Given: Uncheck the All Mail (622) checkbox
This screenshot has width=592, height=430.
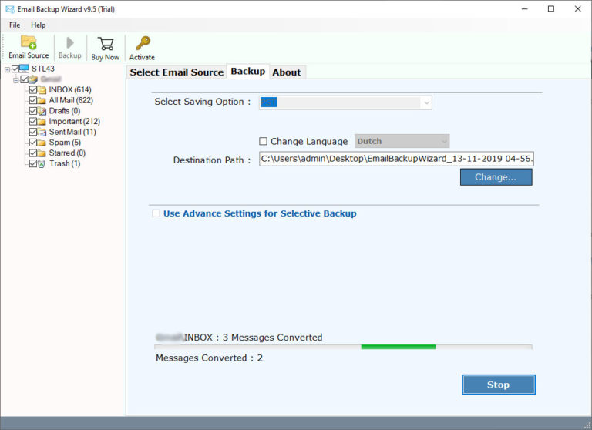Looking at the screenshot, I should (x=33, y=100).
